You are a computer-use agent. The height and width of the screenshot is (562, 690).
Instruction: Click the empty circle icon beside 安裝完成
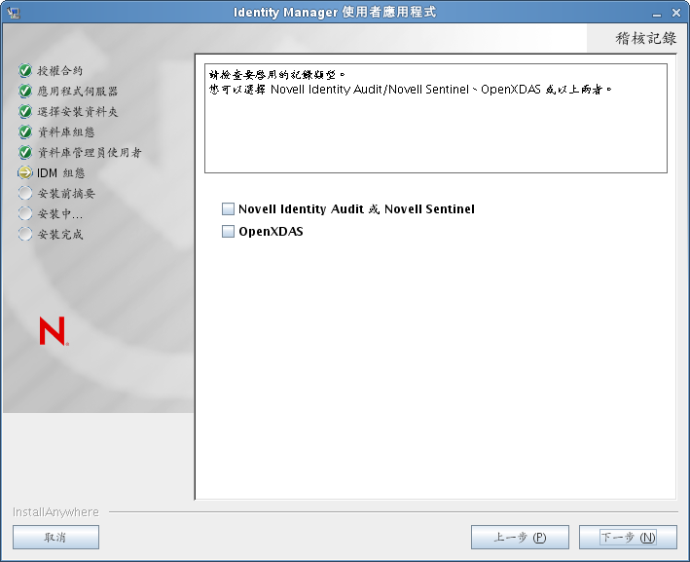point(25,234)
